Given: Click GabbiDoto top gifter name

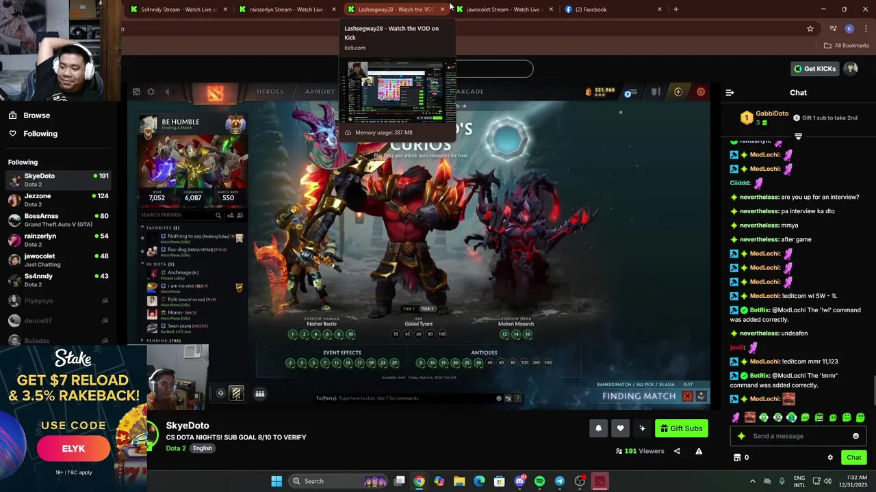Looking at the screenshot, I should 772,114.
